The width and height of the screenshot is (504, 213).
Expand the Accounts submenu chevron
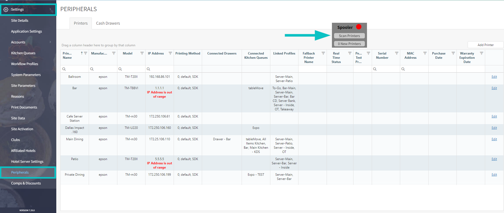50,42
